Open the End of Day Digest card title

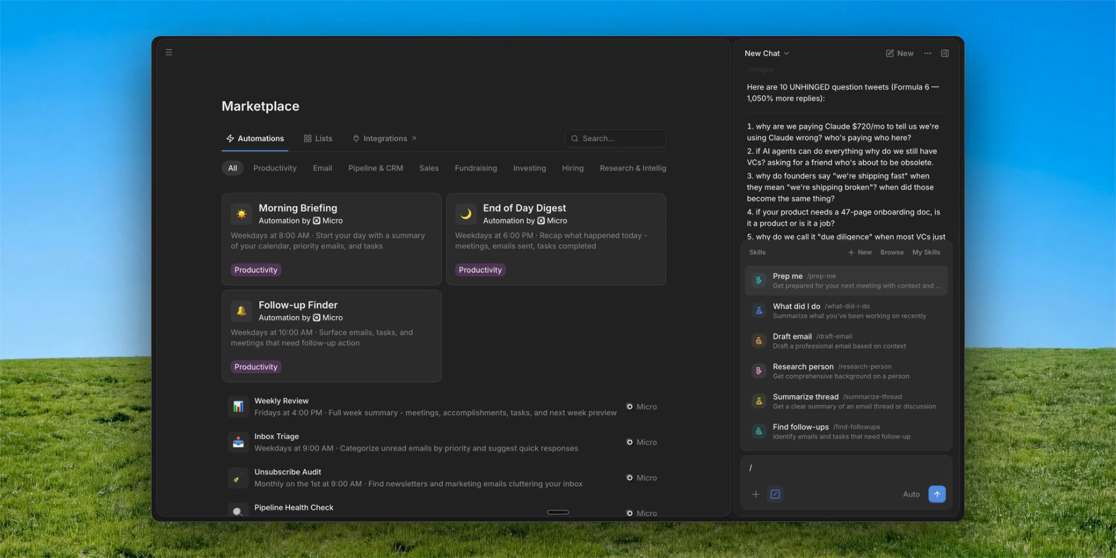click(524, 208)
